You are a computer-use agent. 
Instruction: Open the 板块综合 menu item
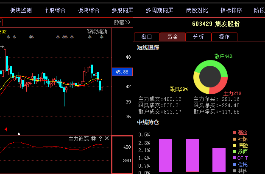(x=89, y=10)
